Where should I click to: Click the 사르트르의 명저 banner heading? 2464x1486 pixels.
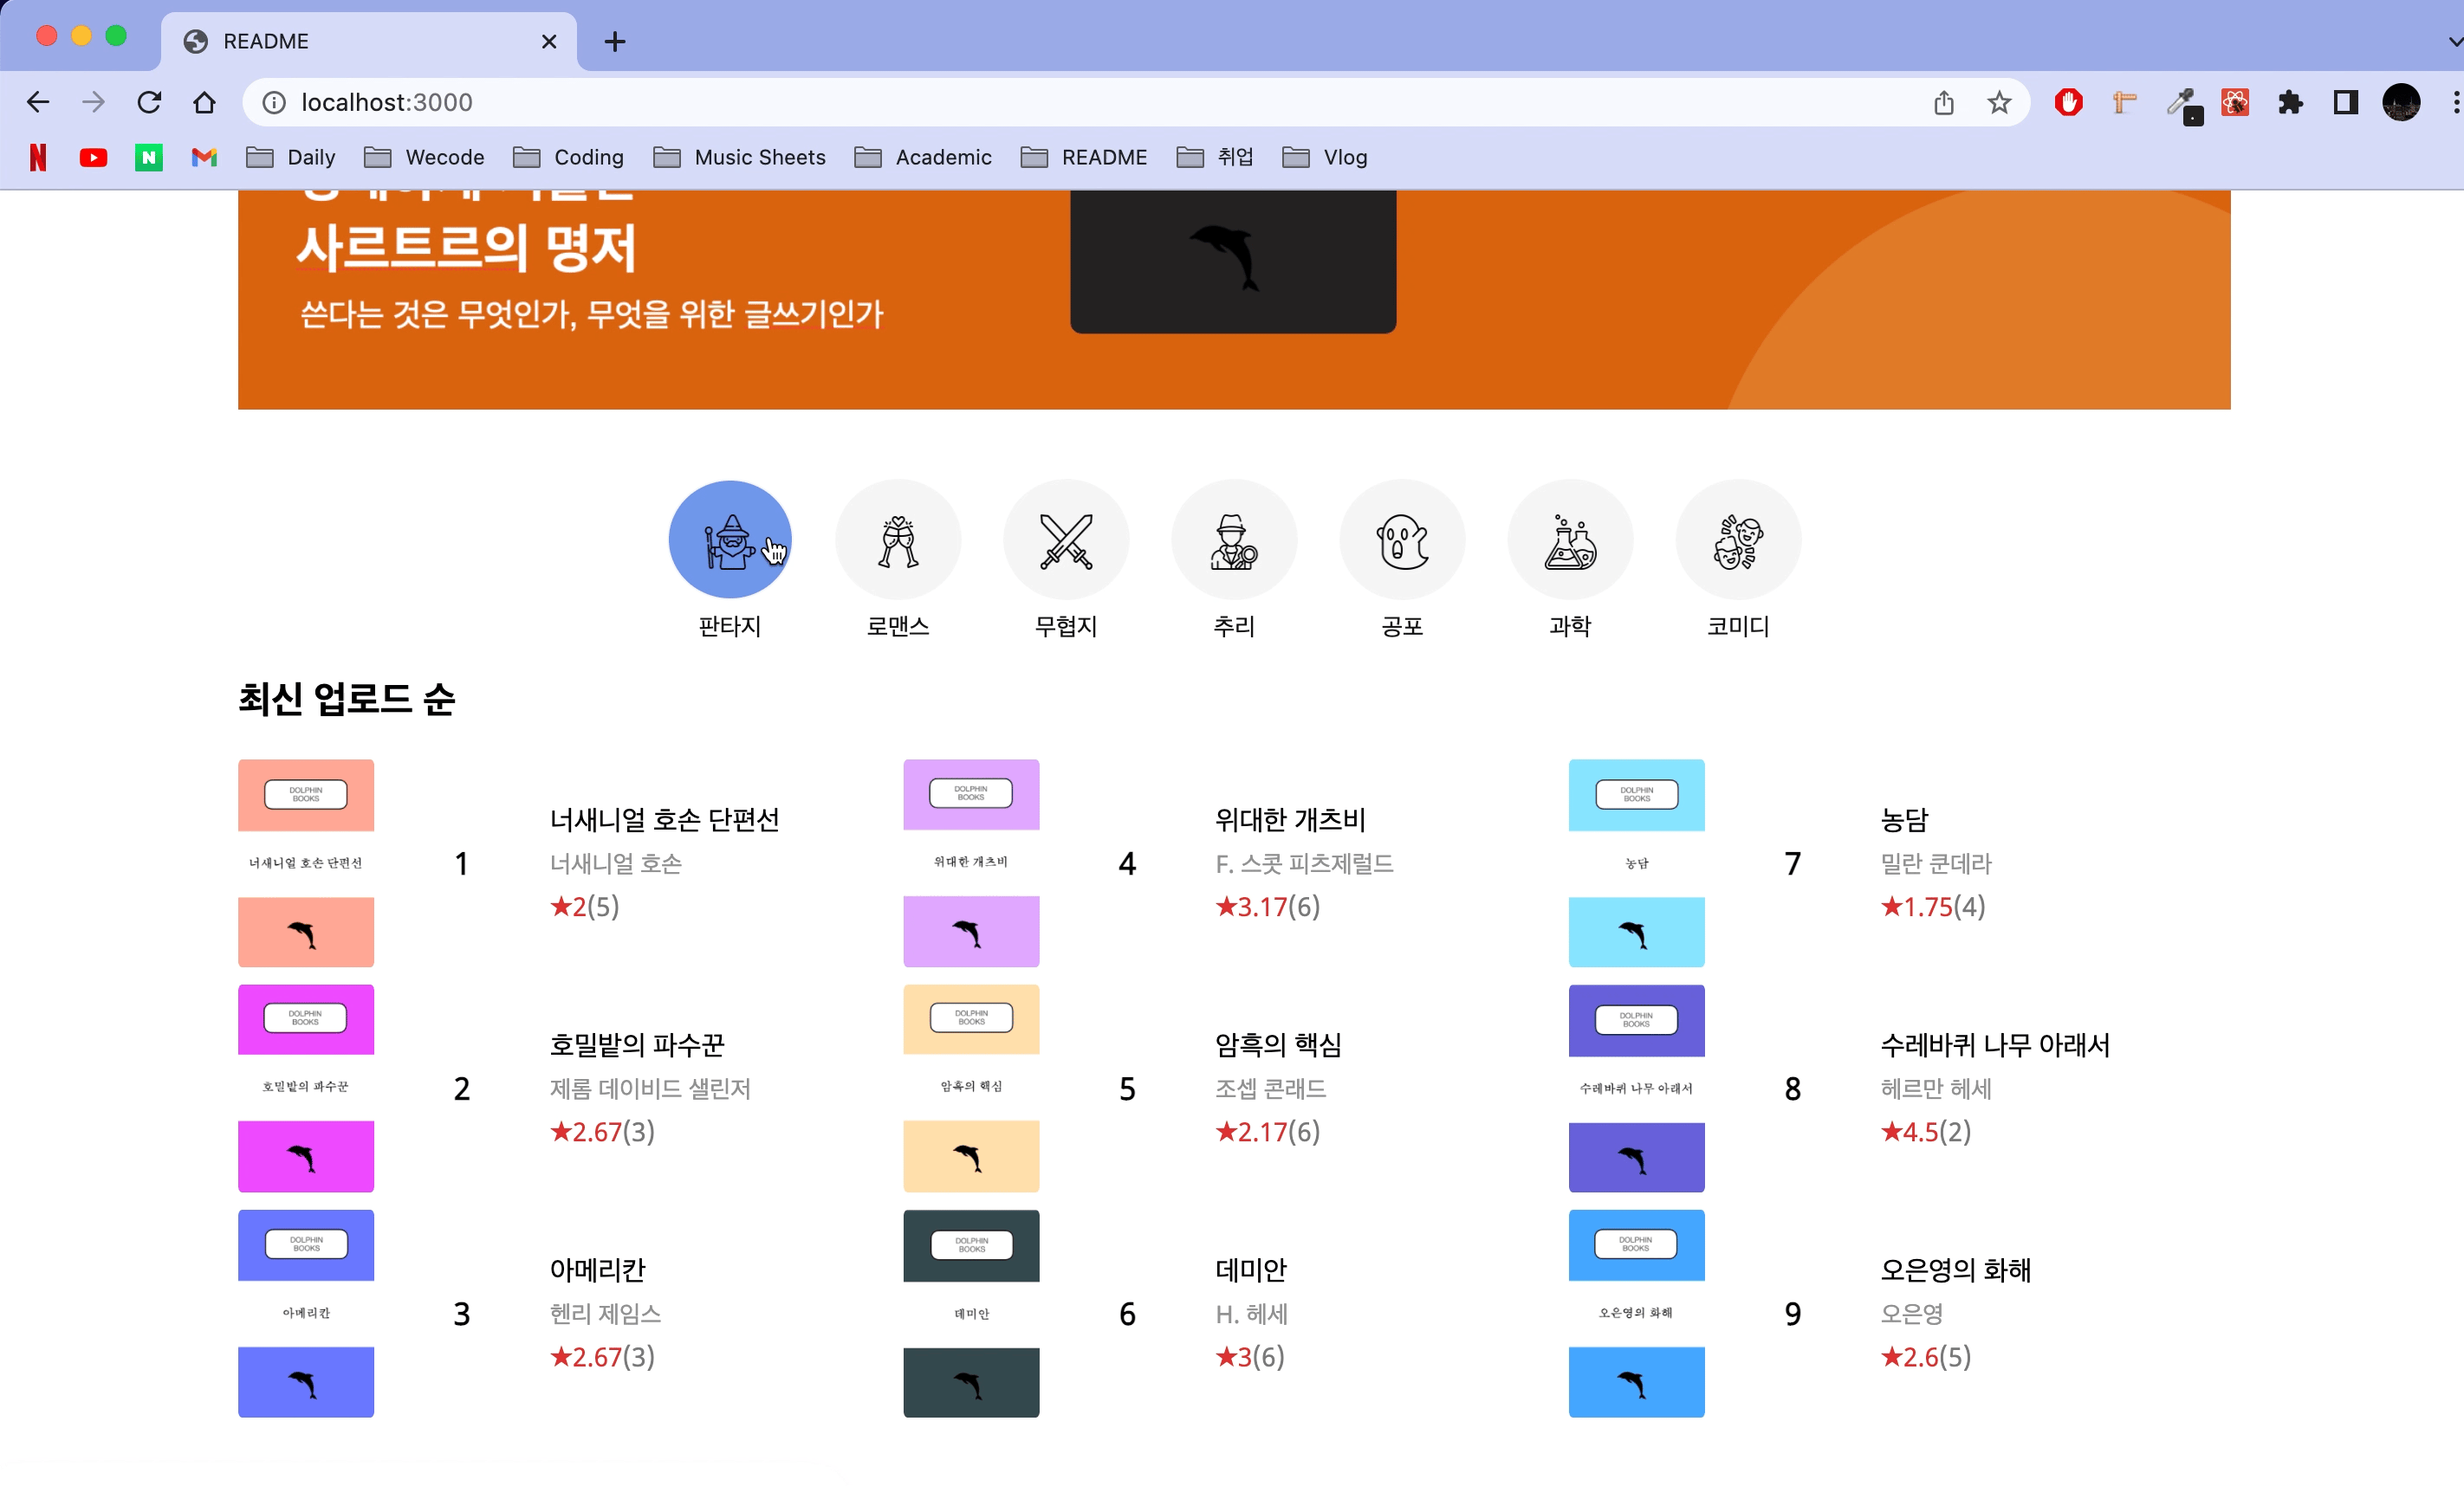[x=466, y=247]
